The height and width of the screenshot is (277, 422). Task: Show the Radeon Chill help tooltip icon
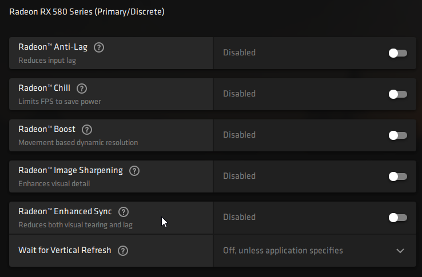81,89
